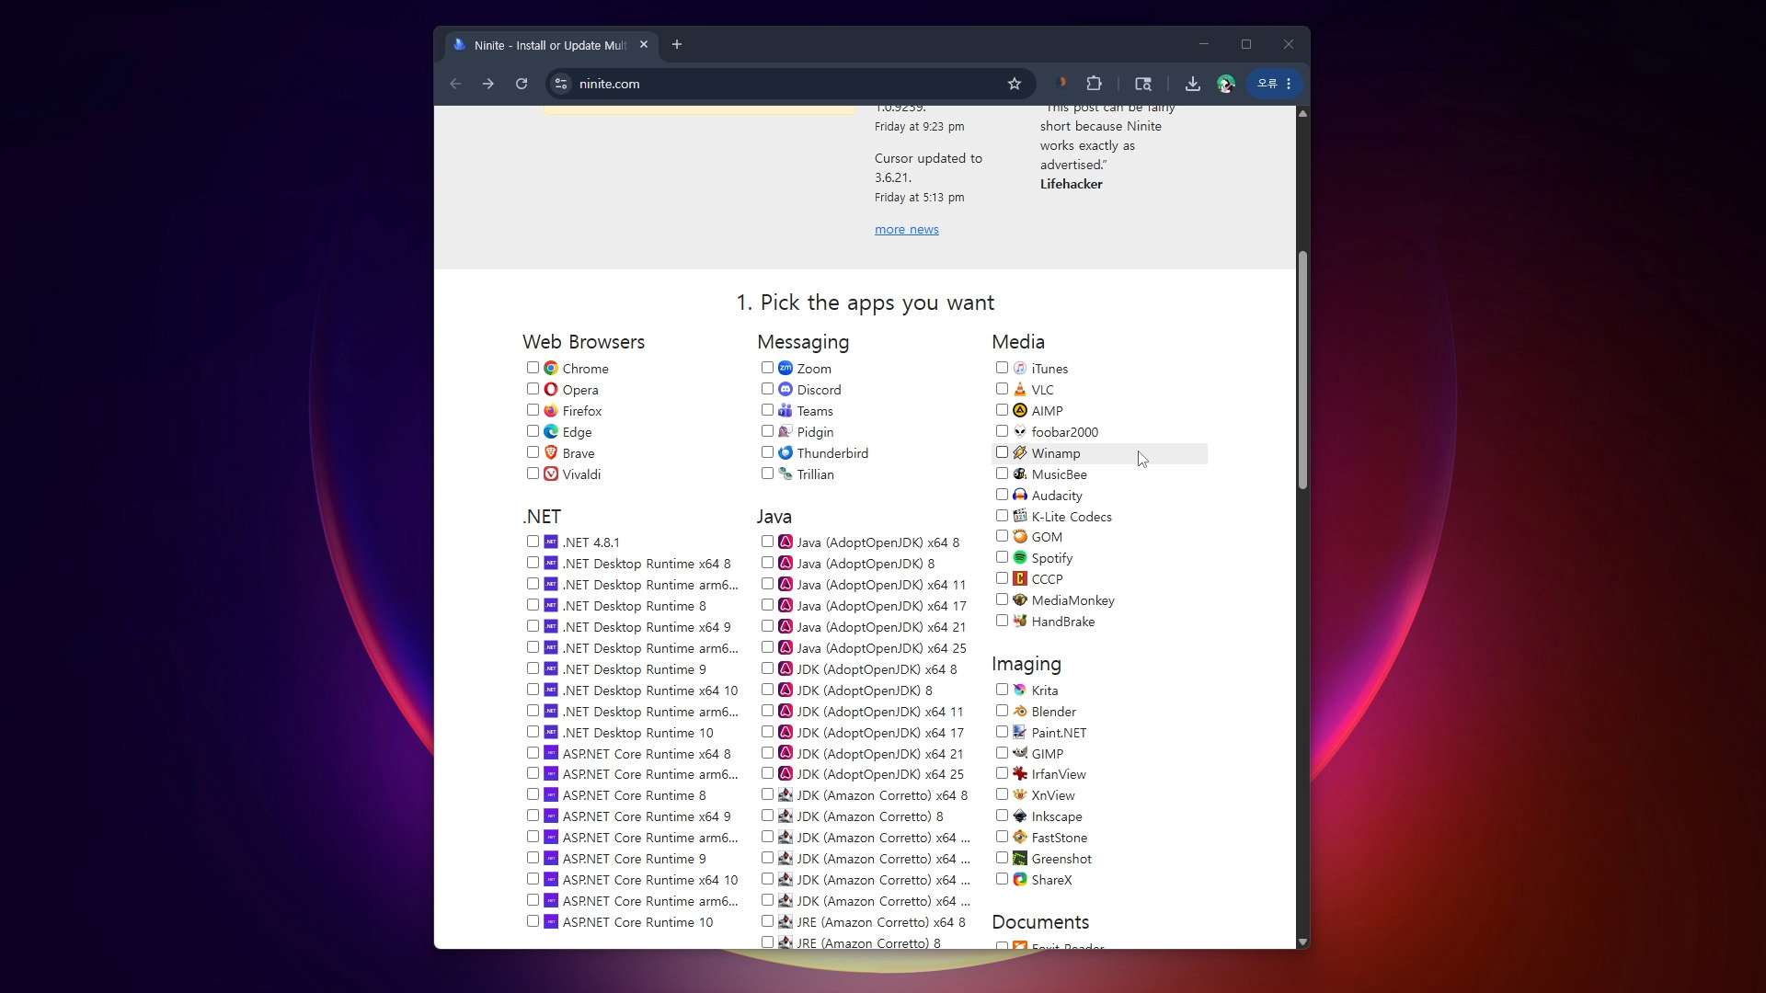
Task: Click the 'MusicBee' label
Action: (1060, 474)
